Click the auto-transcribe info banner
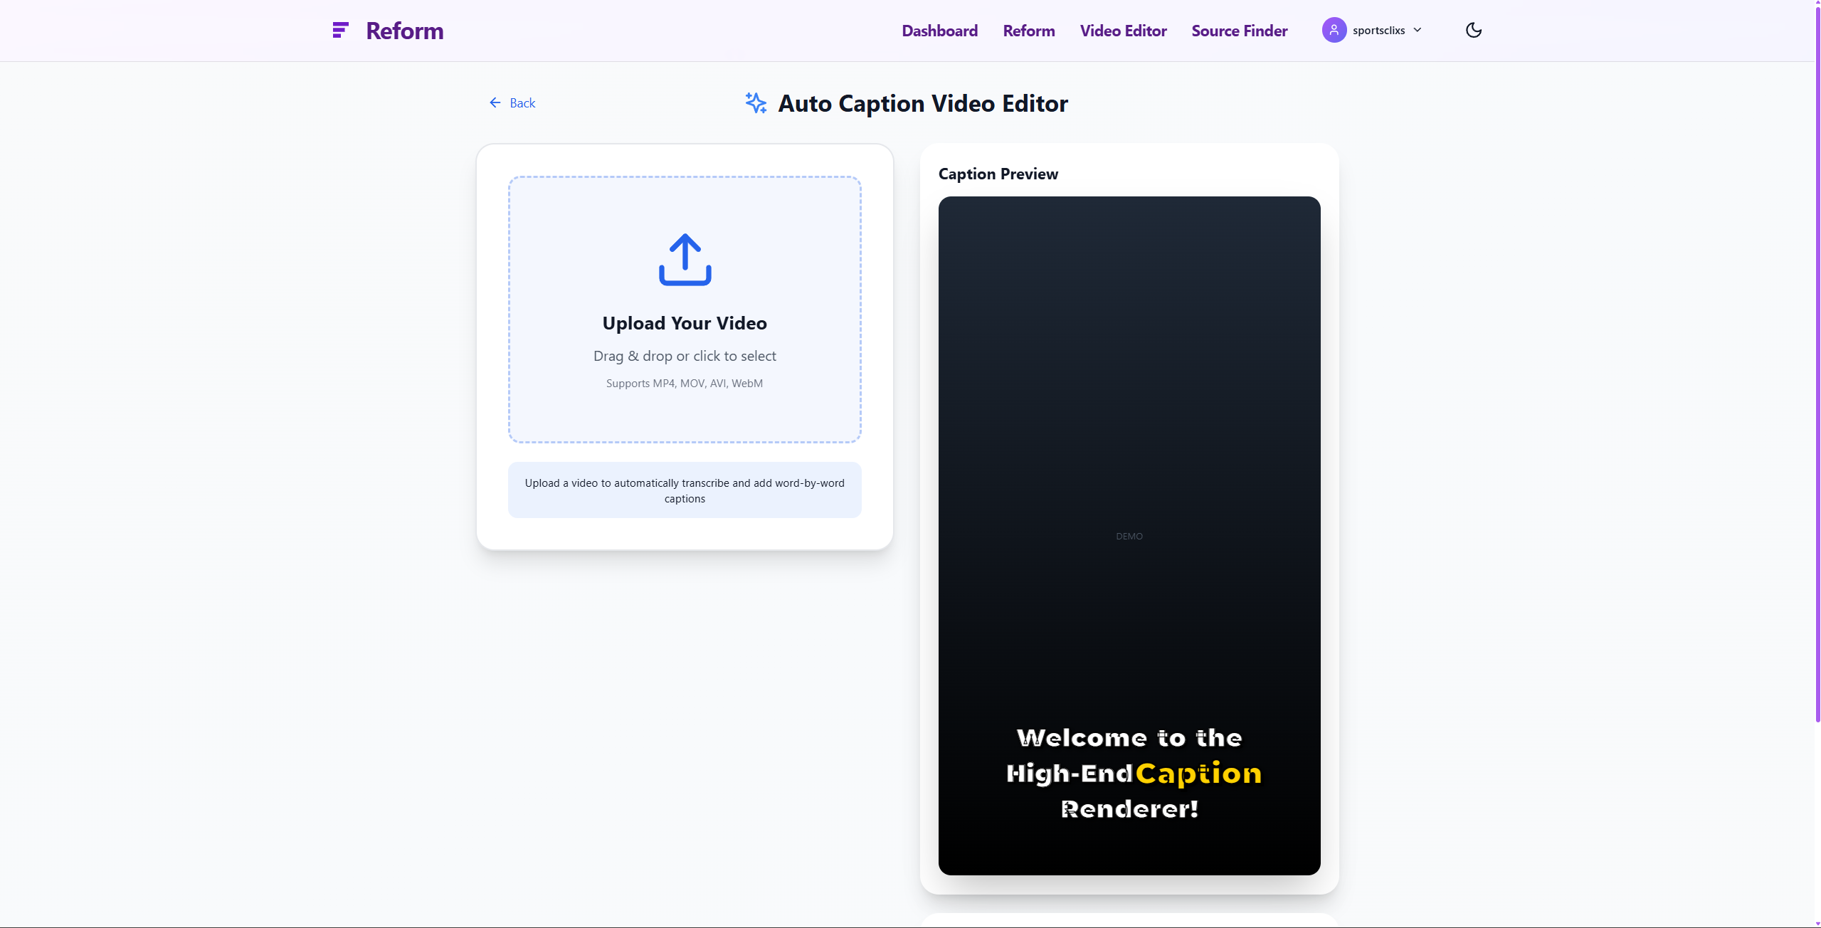Screen dimensions: 1821x928 684,490
